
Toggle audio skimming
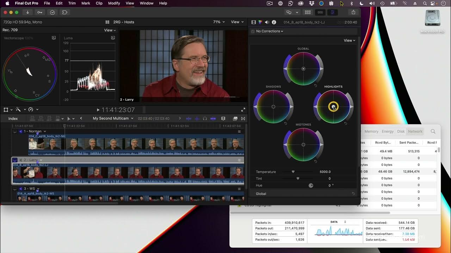point(197,118)
